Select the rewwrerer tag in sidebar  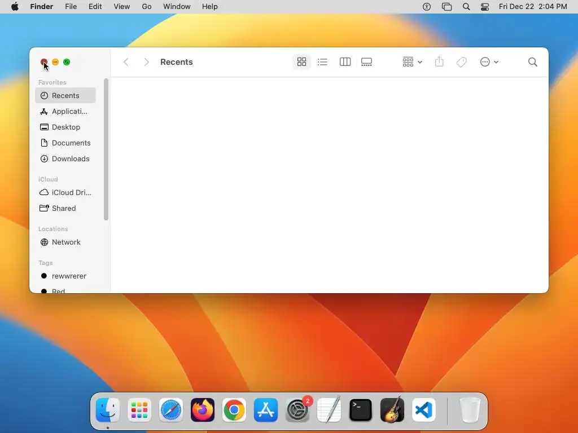tap(65, 276)
